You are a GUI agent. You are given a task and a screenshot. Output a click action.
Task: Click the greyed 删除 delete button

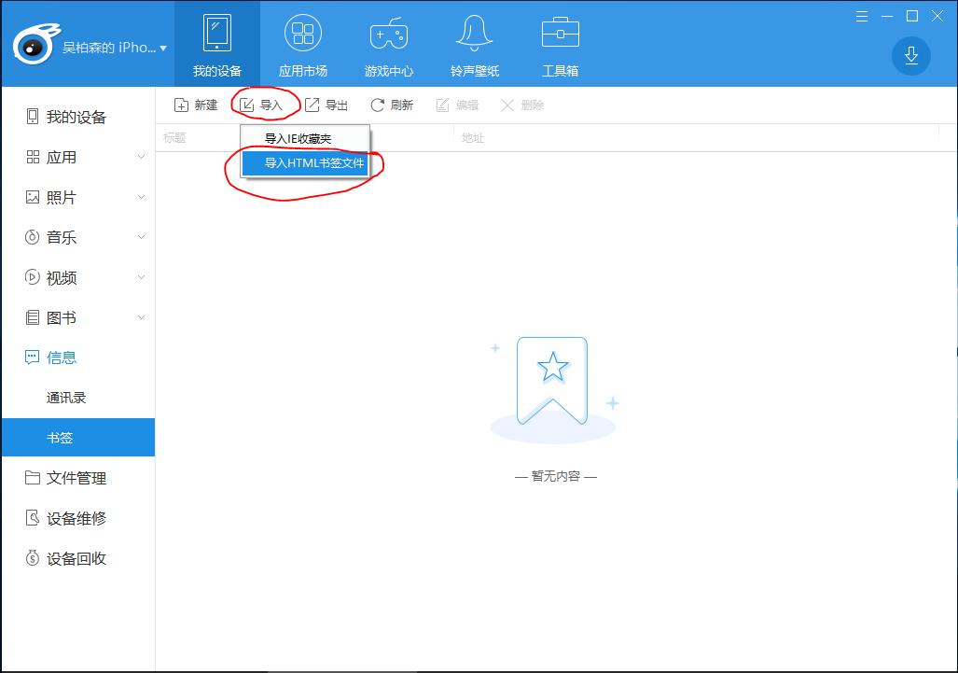pyautogui.click(x=522, y=105)
